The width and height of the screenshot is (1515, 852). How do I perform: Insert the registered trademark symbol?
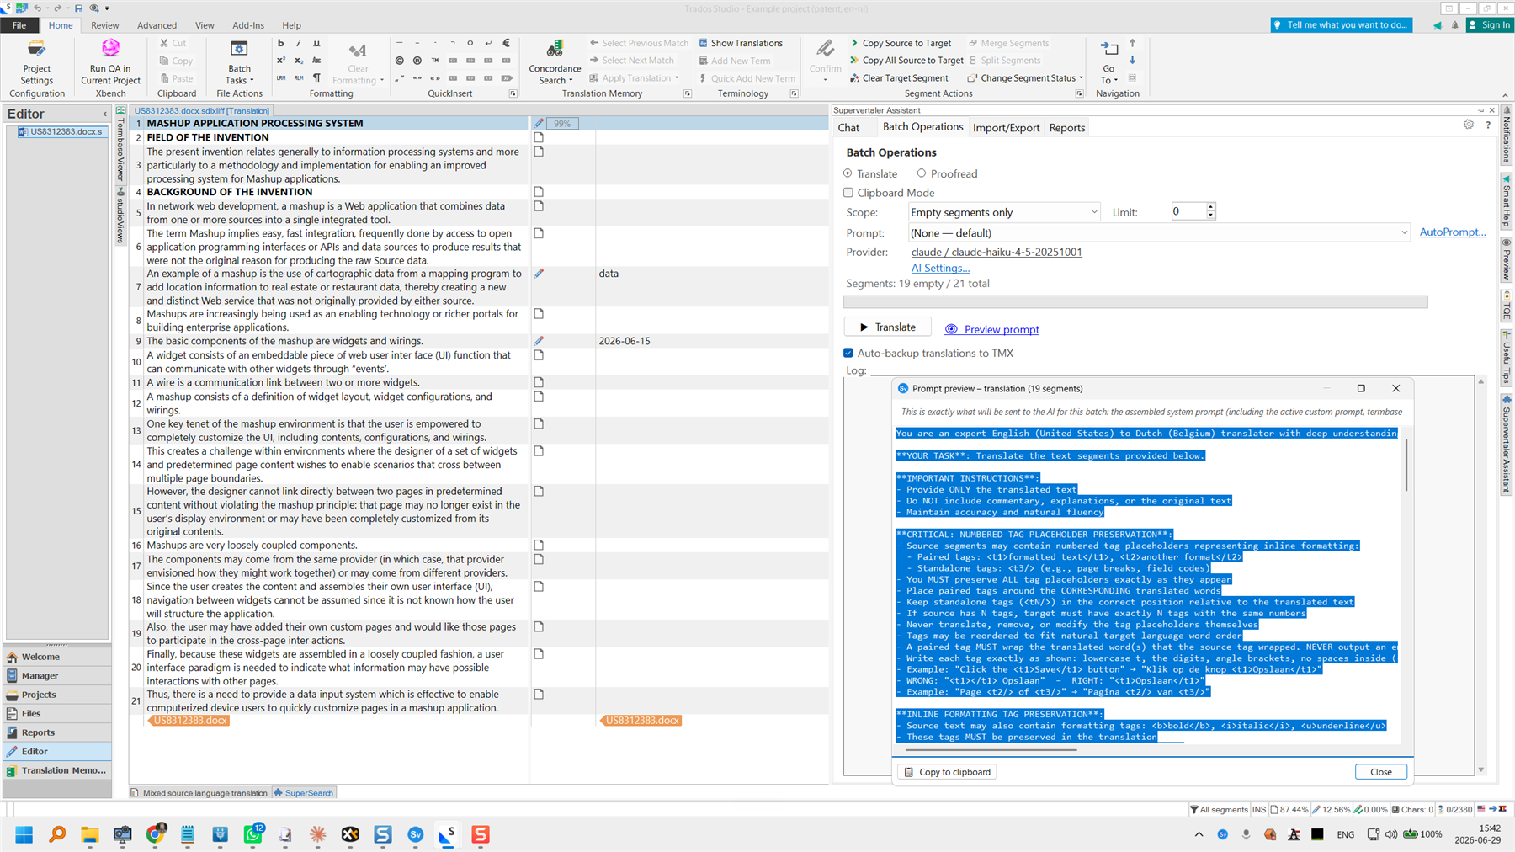pos(417,61)
